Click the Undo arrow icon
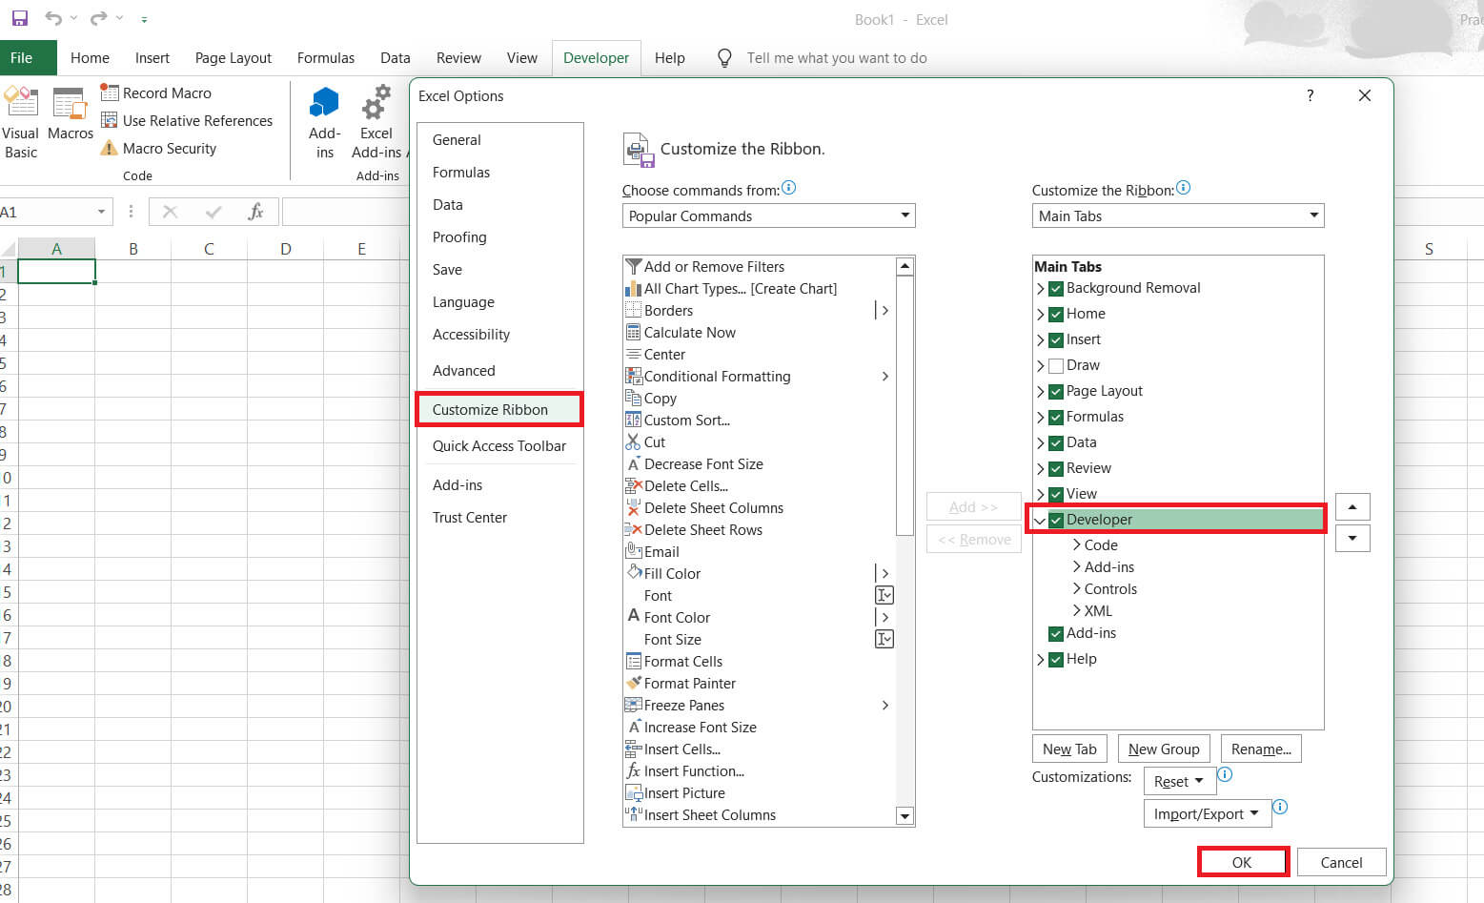The height and width of the screenshot is (903, 1484). click(x=53, y=19)
